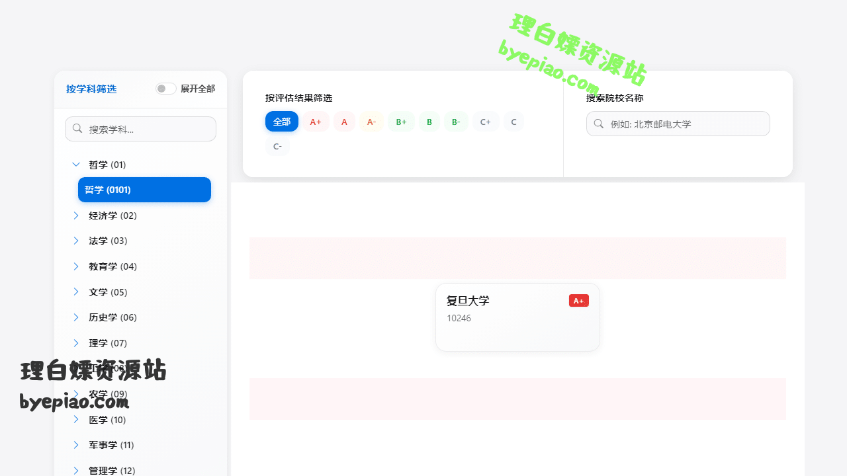Viewport: 847px width, 476px height.
Task: Click the 经济学 (02) label
Action: pyautogui.click(x=112, y=216)
